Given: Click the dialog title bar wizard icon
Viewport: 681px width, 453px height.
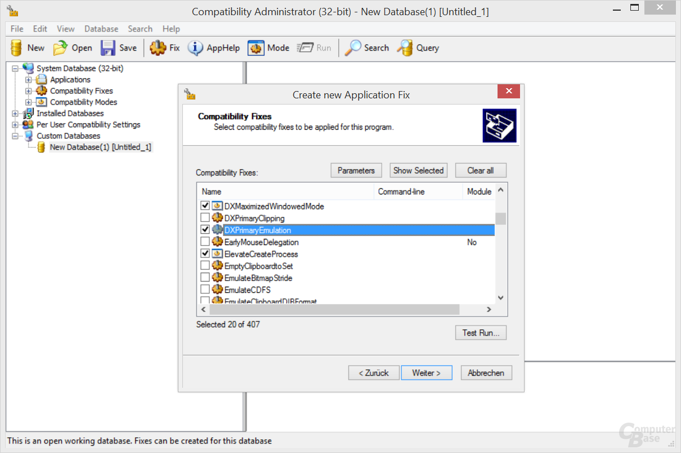Looking at the screenshot, I should 190,94.
